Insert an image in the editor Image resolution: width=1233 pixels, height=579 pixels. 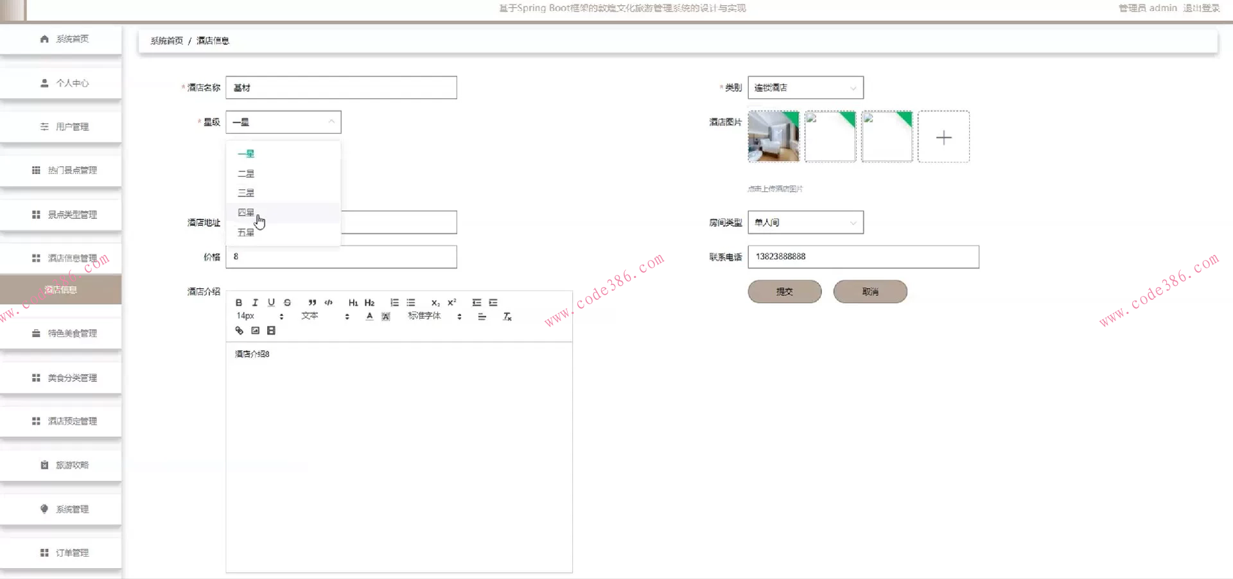pyautogui.click(x=255, y=331)
